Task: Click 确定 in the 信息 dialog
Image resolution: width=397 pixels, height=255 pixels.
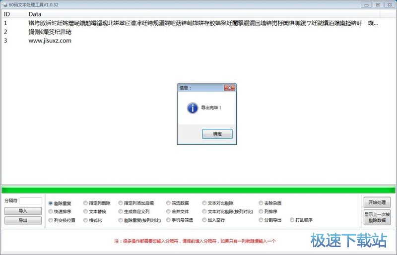Action: coord(217,134)
